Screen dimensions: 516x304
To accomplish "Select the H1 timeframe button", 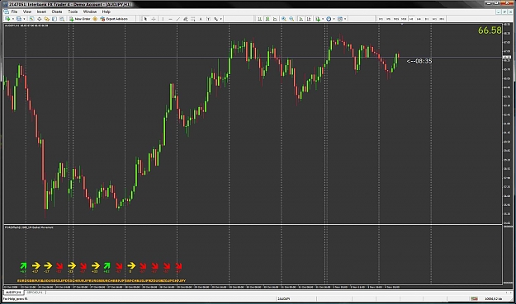I will coord(411,19).
